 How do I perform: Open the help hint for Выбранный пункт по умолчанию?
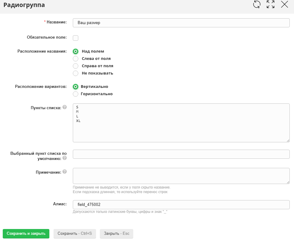64,158
